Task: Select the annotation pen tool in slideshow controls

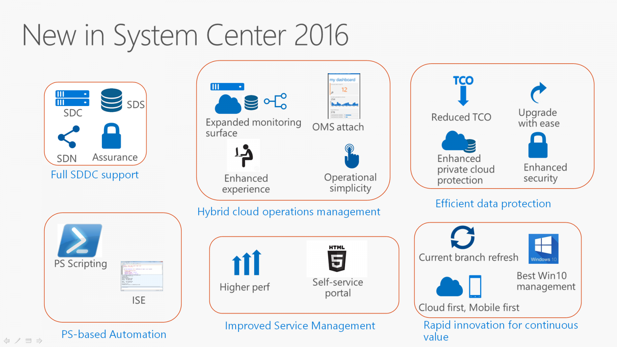Action: coord(17,340)
